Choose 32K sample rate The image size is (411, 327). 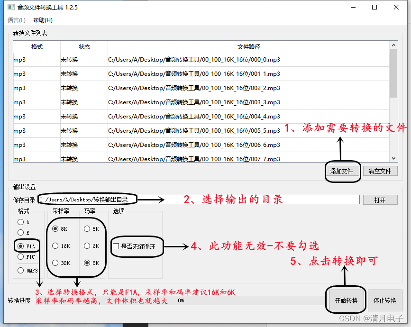(x=61, y=263)
